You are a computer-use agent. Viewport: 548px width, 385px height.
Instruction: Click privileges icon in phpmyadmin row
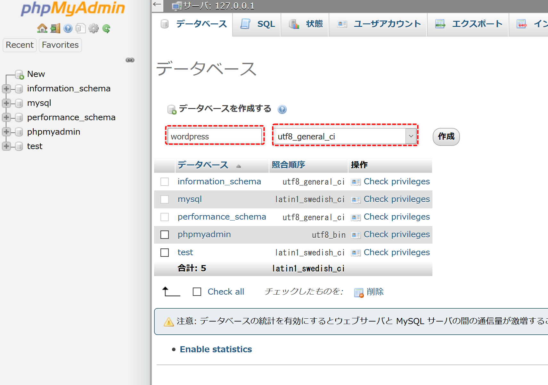(356, 235)
